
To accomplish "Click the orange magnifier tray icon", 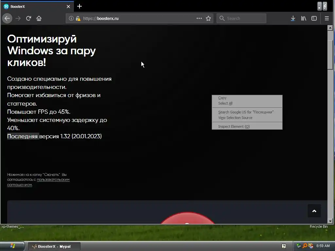I will click(x=305, y=246).
